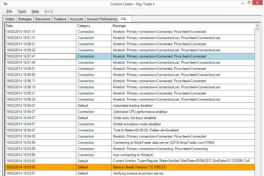Viewport: 264px width, 176px height.
Task: Switch to the Accounts tab
Action: pyautogui.click(x=77, y=19)
